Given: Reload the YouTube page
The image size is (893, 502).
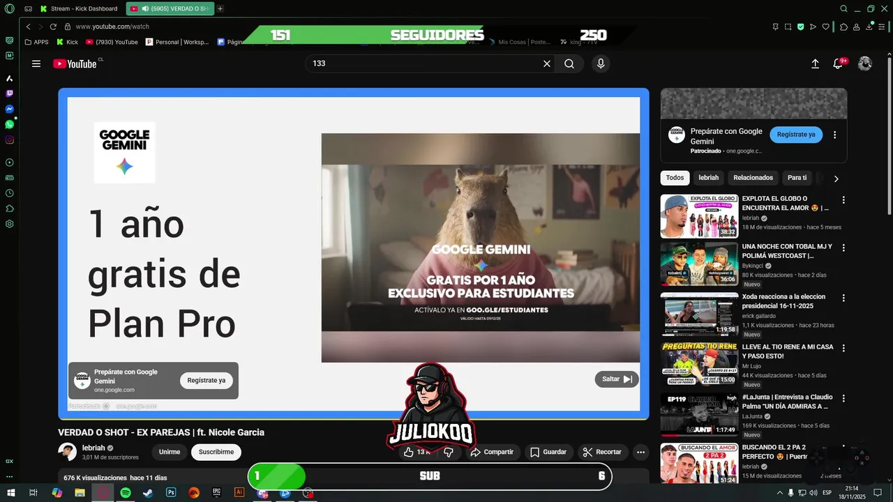Looking at the screenshot, I should pyautogui.click(x=53, y=26).
